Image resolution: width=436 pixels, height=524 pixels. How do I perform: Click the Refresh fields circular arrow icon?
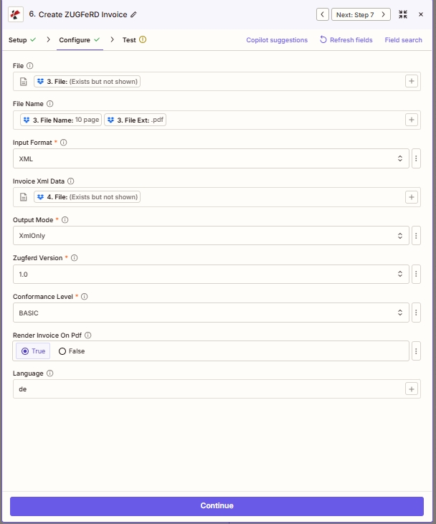tap(323, 39)
